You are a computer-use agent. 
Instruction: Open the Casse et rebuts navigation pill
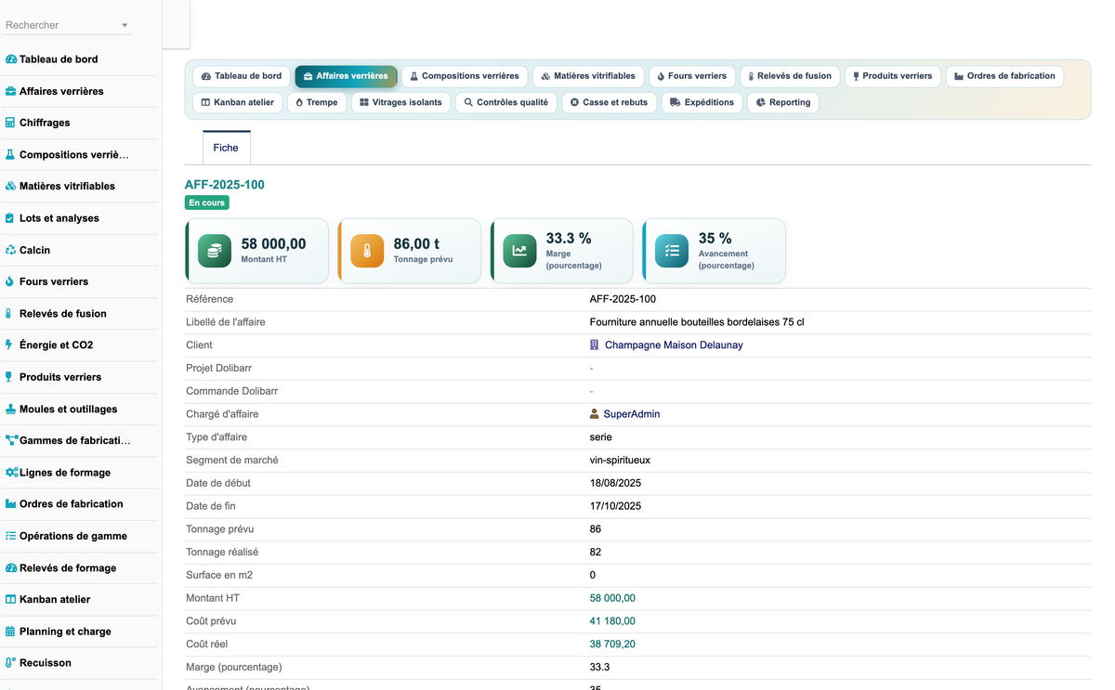click(x=609, y=102)
